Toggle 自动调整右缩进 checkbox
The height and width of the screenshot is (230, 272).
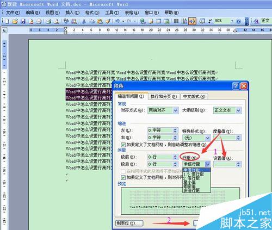pos(123,145)
